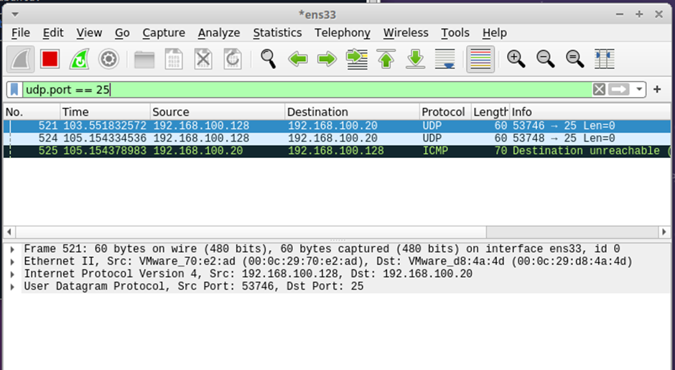Open capture options gear icon
The image size is (675, 370).
(x=108, y=59)
